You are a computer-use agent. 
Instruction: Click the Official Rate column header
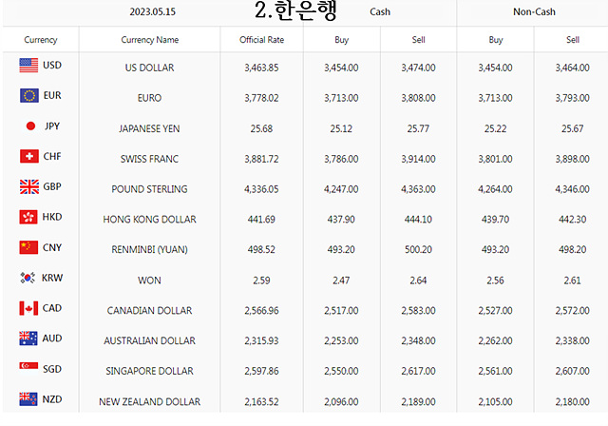pyautogui.click(x=262, y=40)
